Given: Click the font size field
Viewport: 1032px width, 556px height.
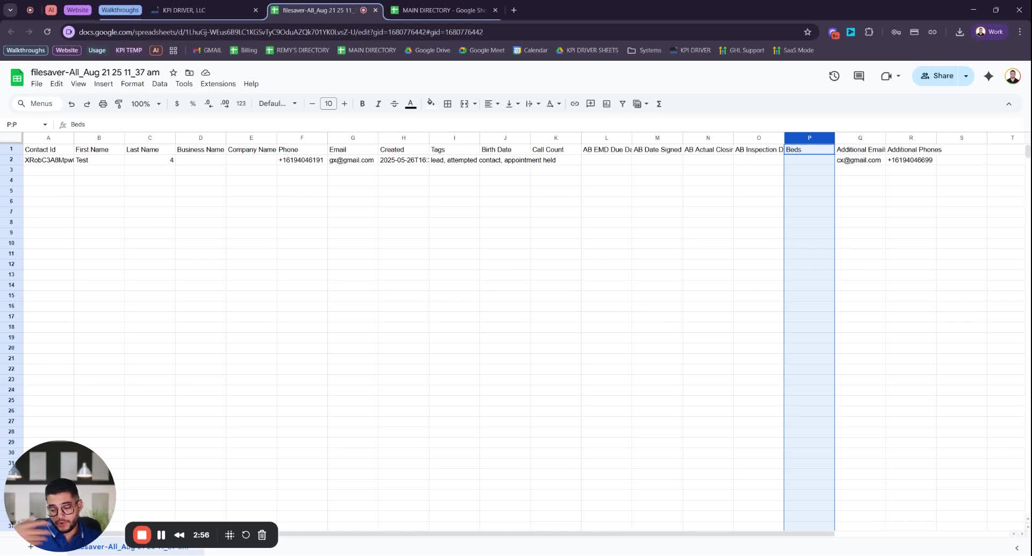Looking at the screenshot, I should coord(328,104).
